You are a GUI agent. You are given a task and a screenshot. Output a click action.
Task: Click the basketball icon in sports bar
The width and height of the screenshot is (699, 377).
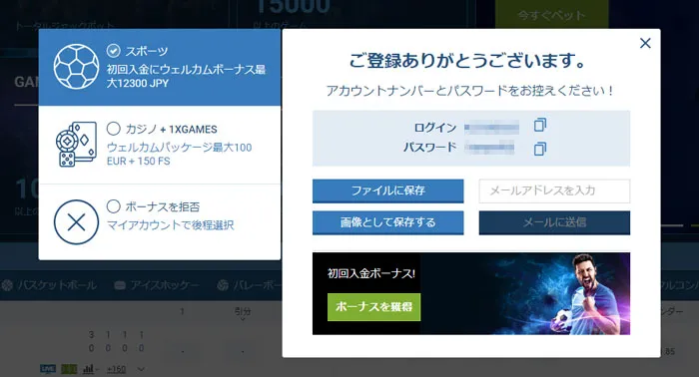(x=7, y=285)
